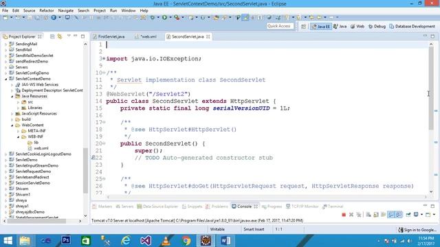
Task: Toggle Show Console When Standard Out Changes
Action: (391, 215)
